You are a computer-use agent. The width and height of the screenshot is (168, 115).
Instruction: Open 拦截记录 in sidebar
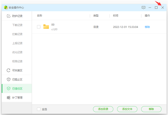(17, 34)
